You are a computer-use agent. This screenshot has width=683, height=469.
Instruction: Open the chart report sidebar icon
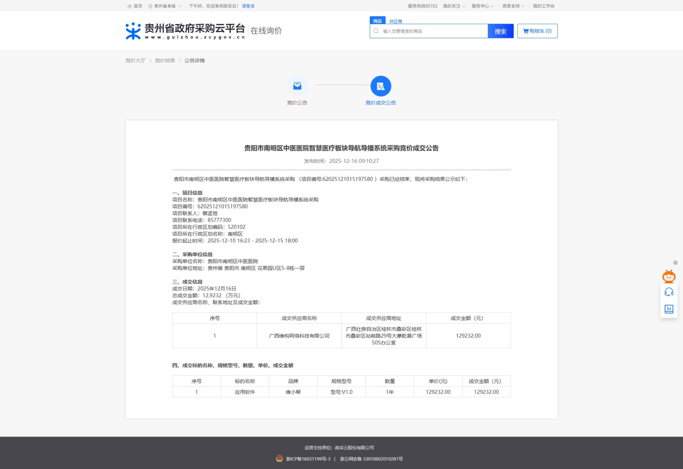(668, 309)
